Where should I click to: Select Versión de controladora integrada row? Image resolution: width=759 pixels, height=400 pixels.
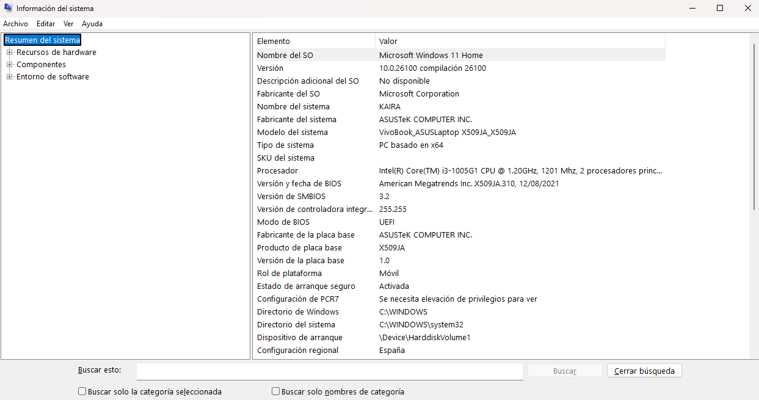(459, 209)
